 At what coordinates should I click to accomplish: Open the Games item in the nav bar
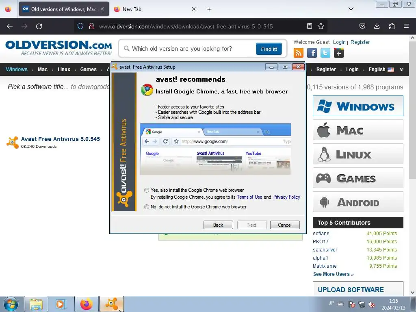88,69
